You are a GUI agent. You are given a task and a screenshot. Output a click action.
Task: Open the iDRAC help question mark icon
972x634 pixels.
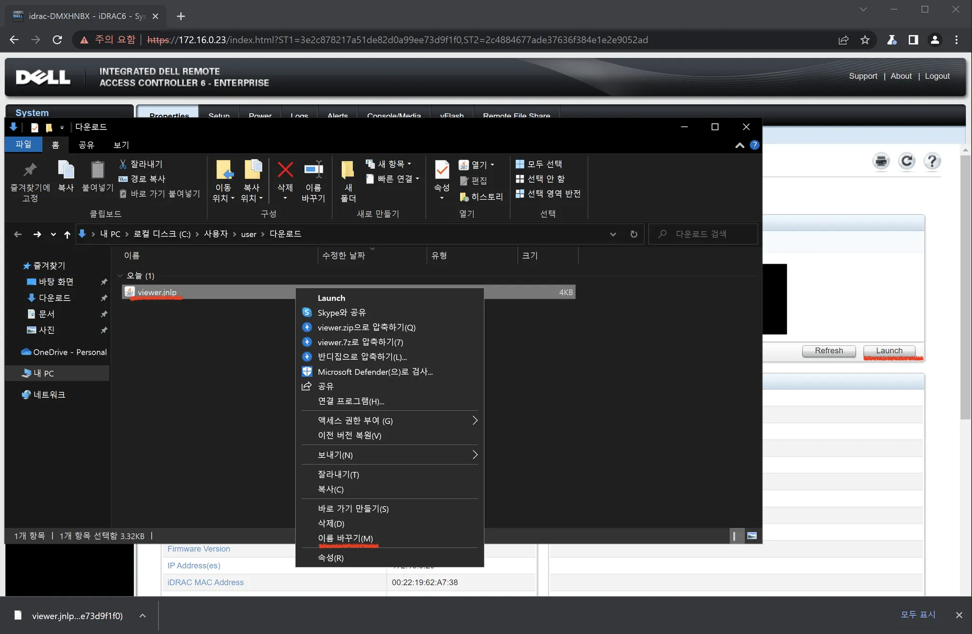[x=932, y=161]
